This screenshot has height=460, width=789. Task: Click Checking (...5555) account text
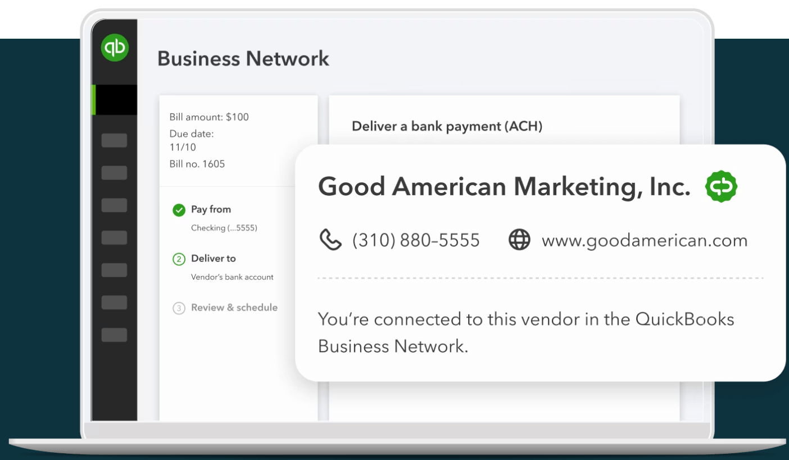point(224,228)
